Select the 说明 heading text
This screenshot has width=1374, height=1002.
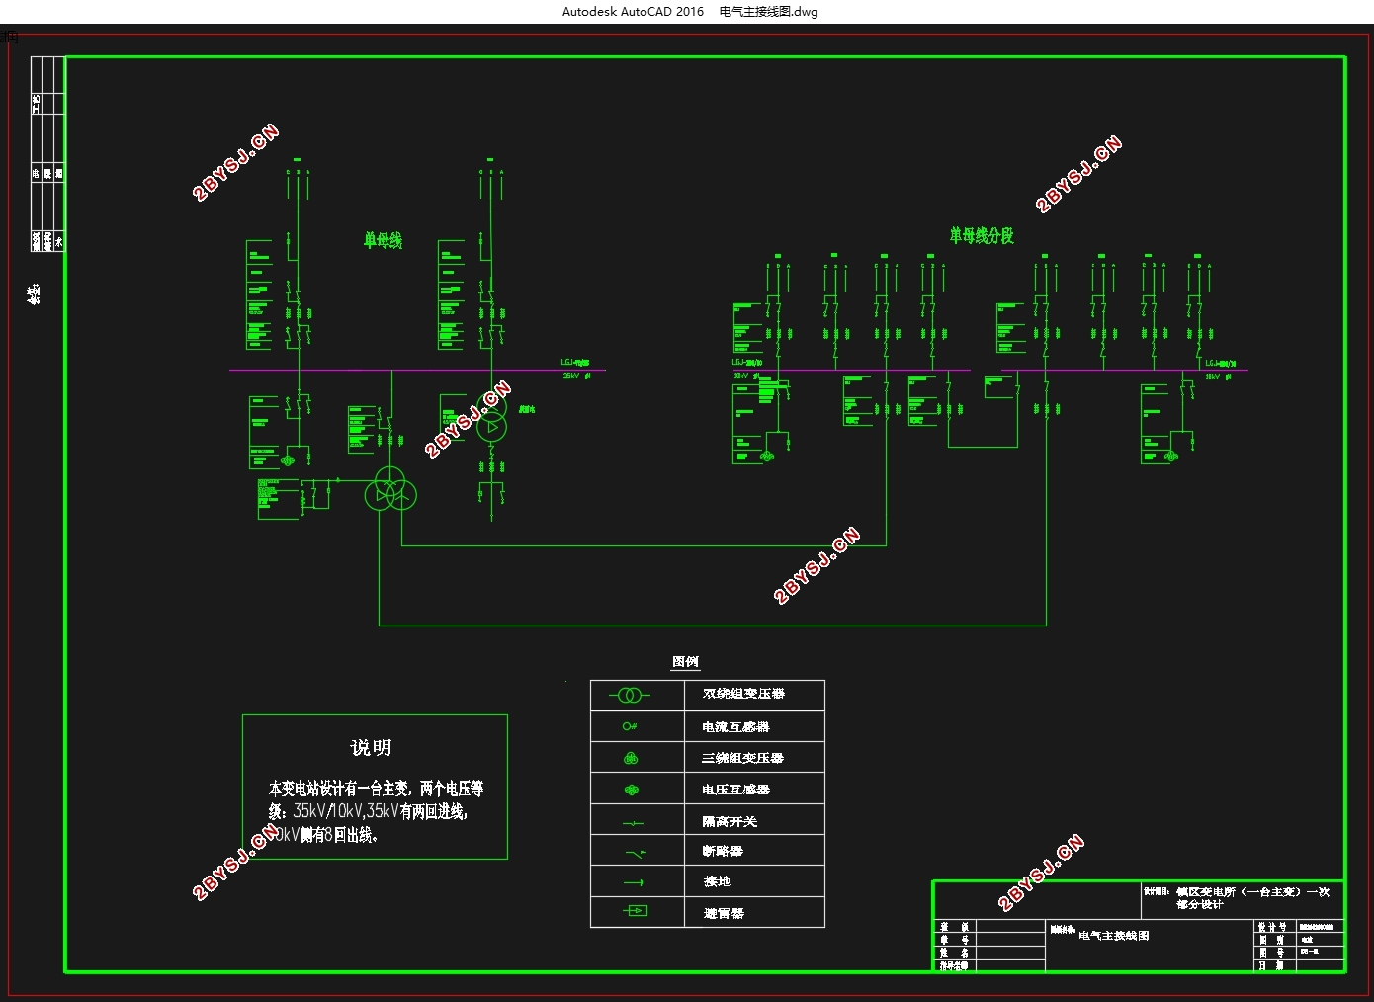point(371,748)
